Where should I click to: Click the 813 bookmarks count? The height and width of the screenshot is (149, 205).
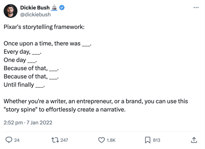tap(157, 140)
